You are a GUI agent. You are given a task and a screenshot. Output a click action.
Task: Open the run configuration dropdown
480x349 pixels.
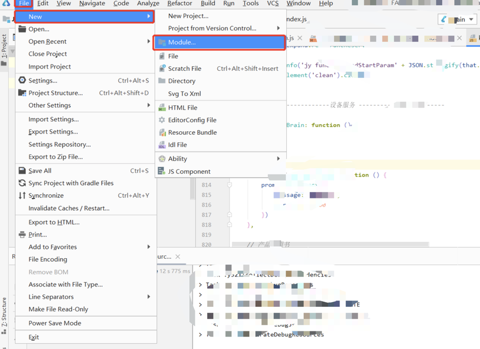click(458, 19)
